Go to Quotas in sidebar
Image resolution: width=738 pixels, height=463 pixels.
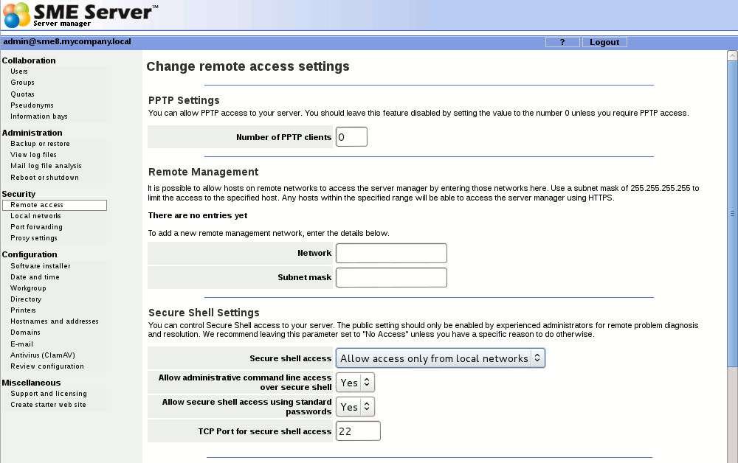pyautogui.click(x=23, y=94)
